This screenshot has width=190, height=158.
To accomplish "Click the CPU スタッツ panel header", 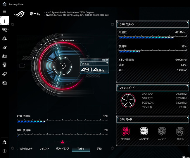I will [153, 24].
